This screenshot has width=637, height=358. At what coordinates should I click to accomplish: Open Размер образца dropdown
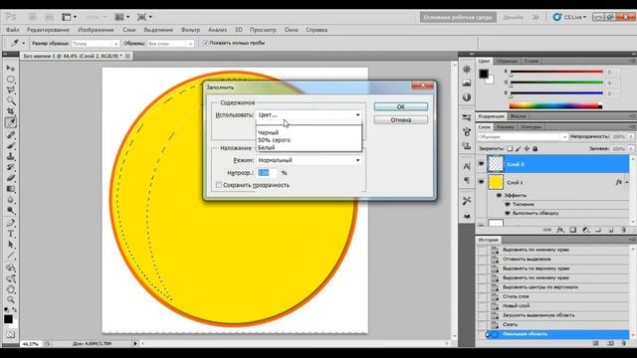[96, 44]
